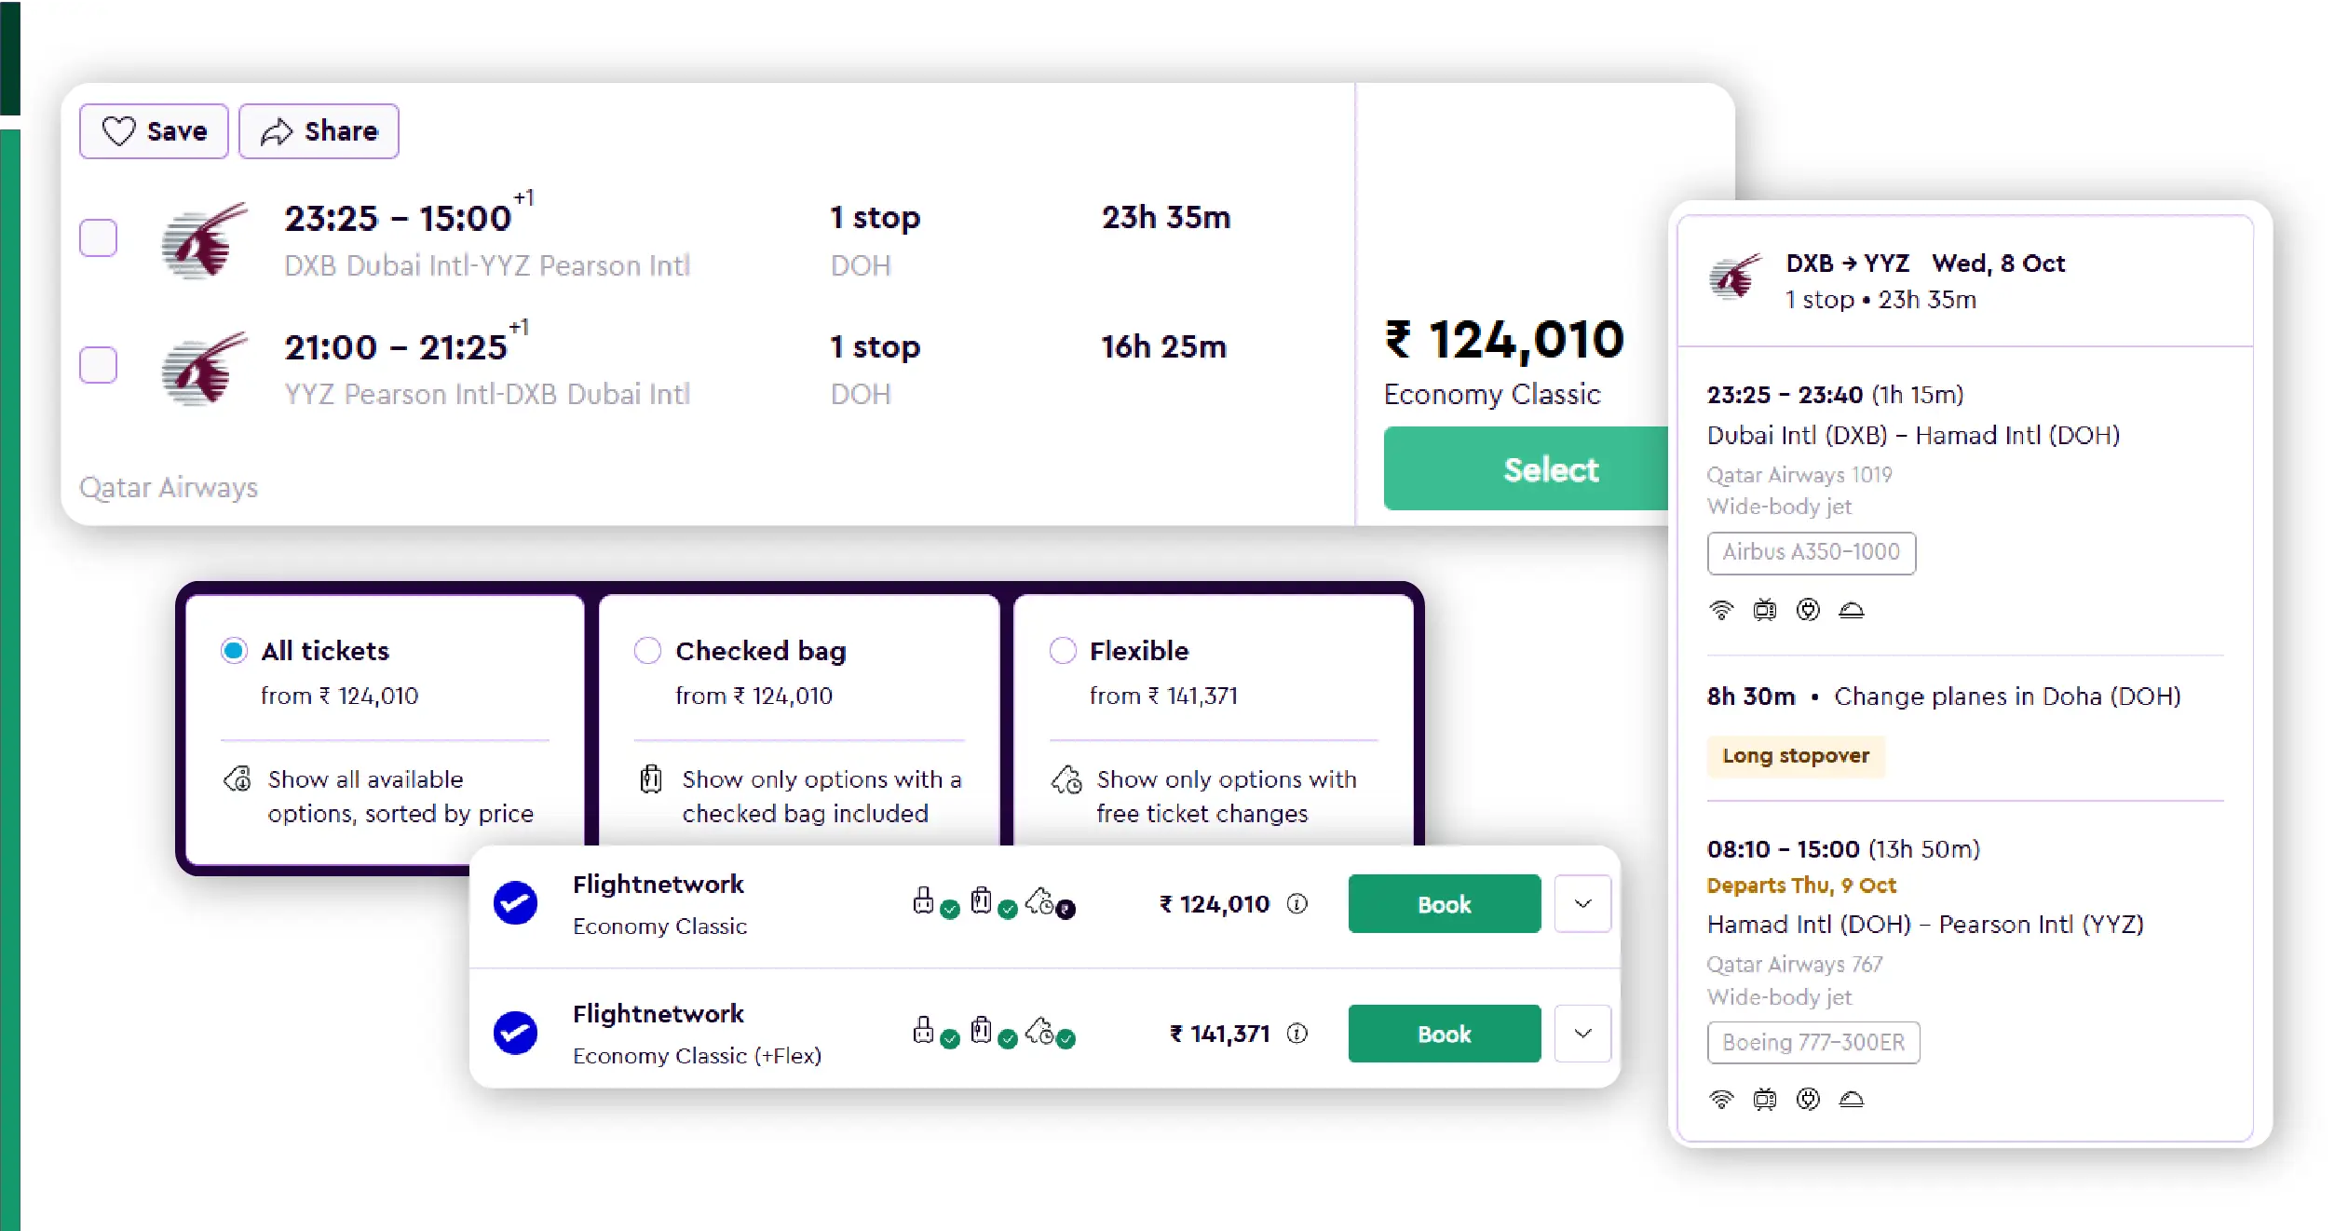
Task: Click meal service icon under Boeing 777-300ER
Action: [1851, 1100]
